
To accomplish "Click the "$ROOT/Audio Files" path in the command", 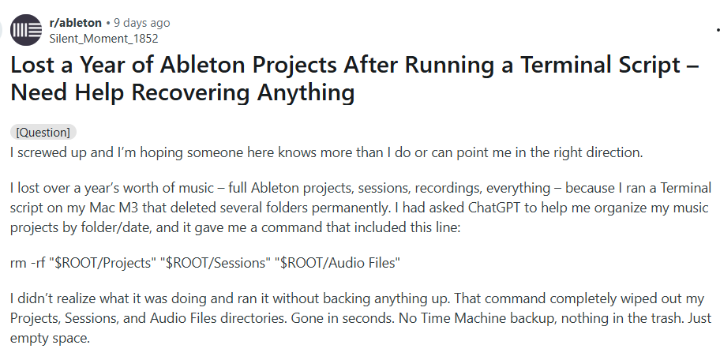I will (x=338, y=263).
